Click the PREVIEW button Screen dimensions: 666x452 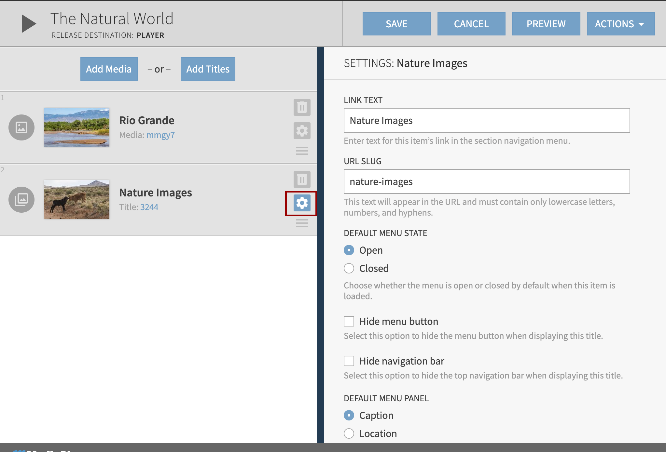coord(546,24)
